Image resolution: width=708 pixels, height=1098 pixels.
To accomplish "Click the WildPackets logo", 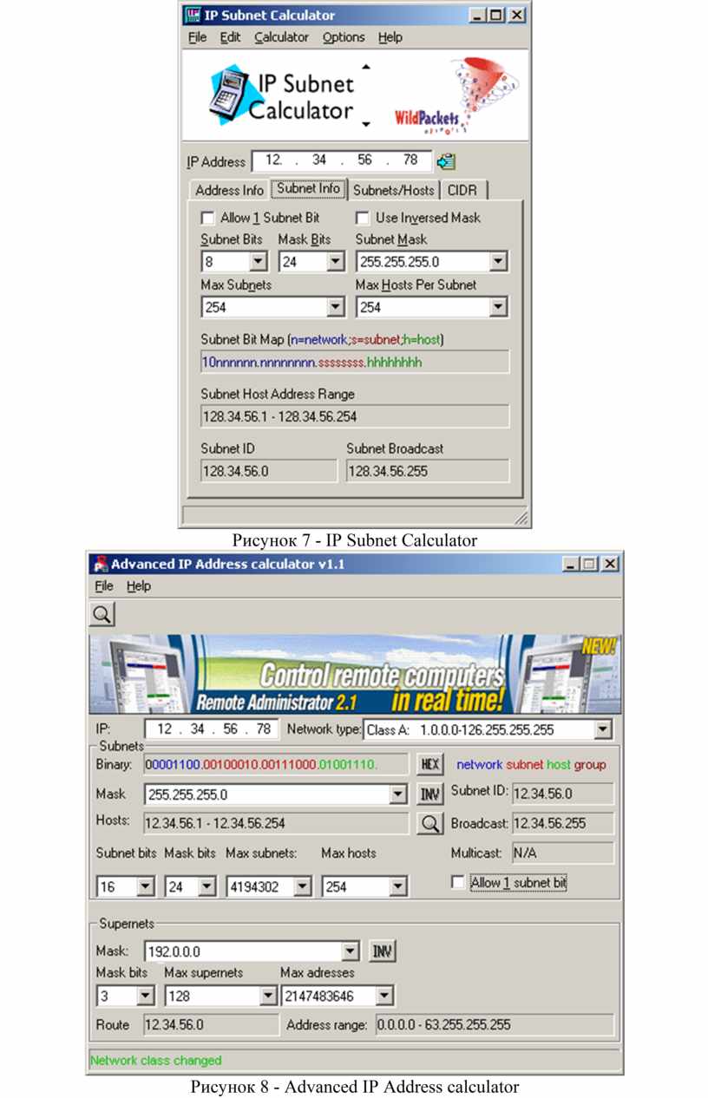I will click(457, 95).
